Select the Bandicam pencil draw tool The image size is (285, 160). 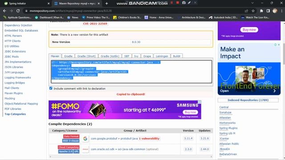[189, 3]
